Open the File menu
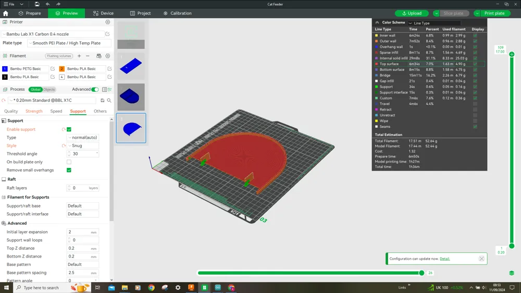The image size is (521, 293). coord(9,4)
